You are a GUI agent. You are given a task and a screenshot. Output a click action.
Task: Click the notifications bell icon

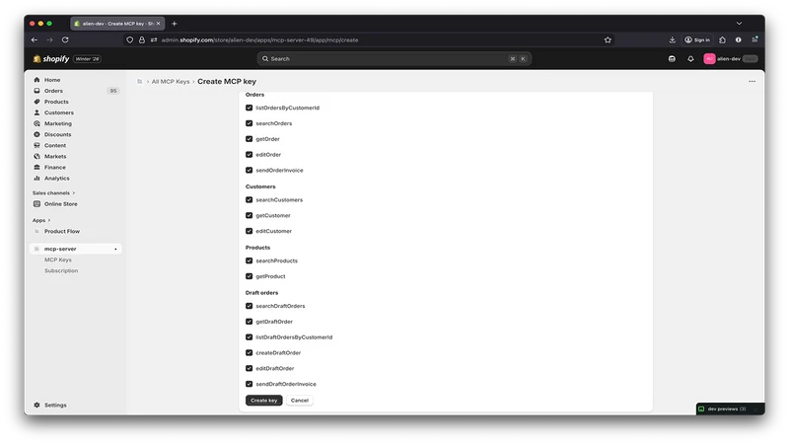tap(690, 59)
